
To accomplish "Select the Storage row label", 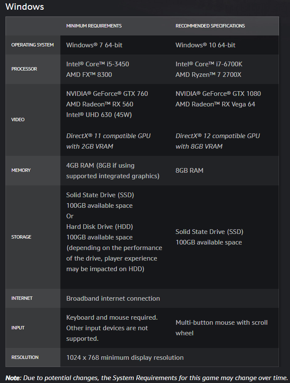I will pos(21,237).
